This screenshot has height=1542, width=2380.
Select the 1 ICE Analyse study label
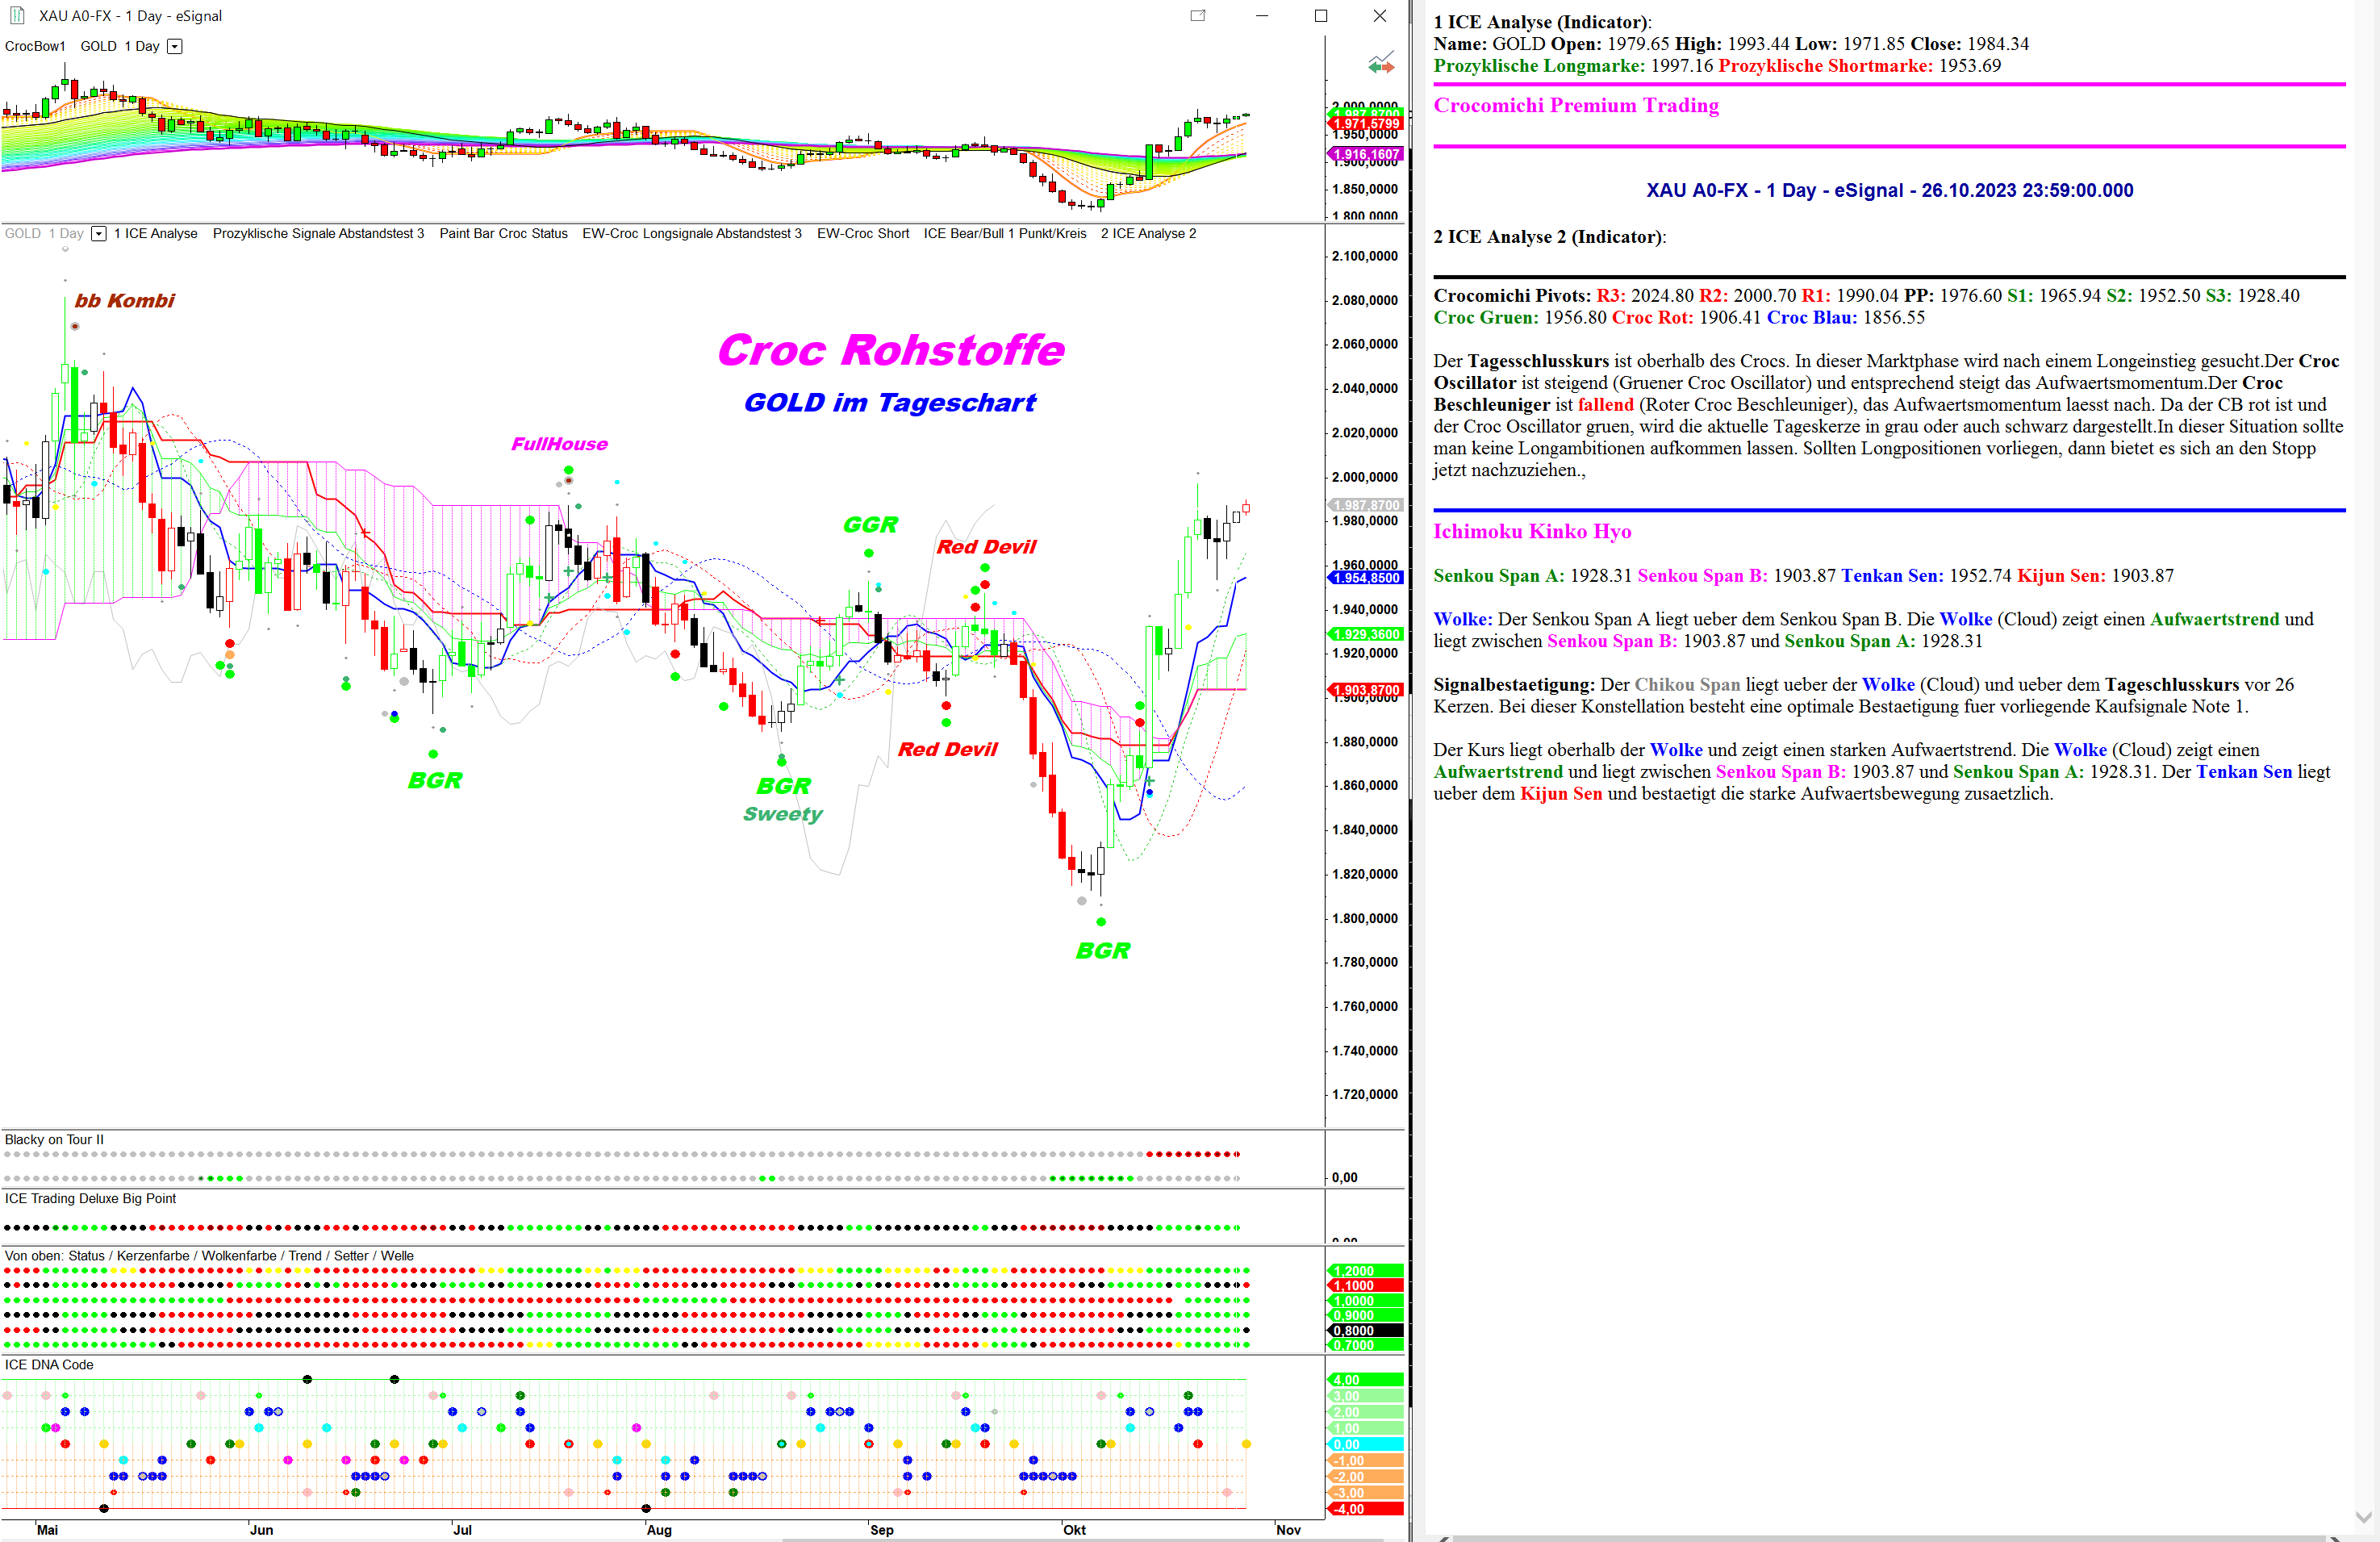click(155, 233)
